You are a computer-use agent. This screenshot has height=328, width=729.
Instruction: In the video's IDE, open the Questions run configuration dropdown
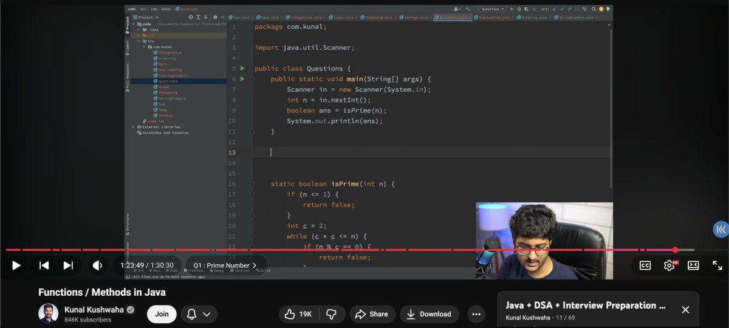tap(490, 9)
